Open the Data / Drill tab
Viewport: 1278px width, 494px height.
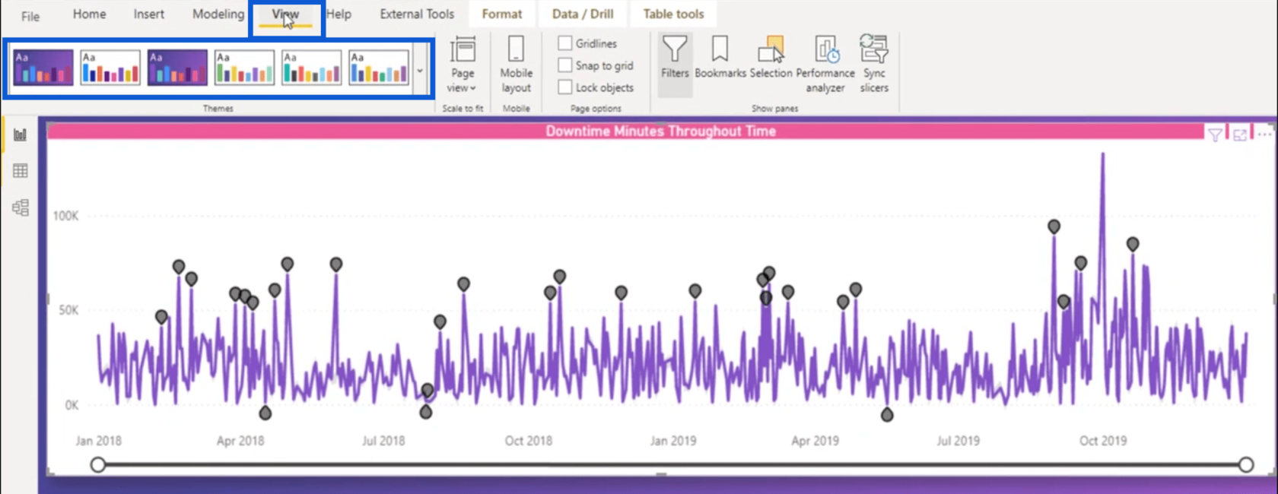click(583, 14)
